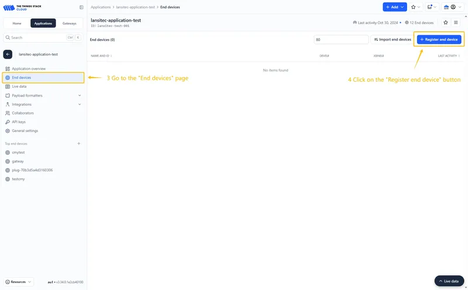Switch to the Home tab
Image resolution: width=468 pixels, height=290 pixels.
17,23
